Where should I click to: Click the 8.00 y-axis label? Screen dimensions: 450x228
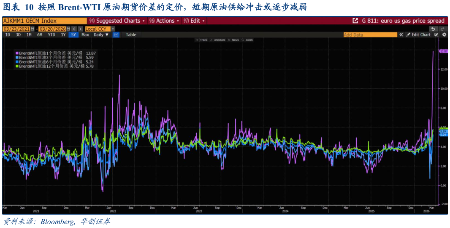(444, 108)
